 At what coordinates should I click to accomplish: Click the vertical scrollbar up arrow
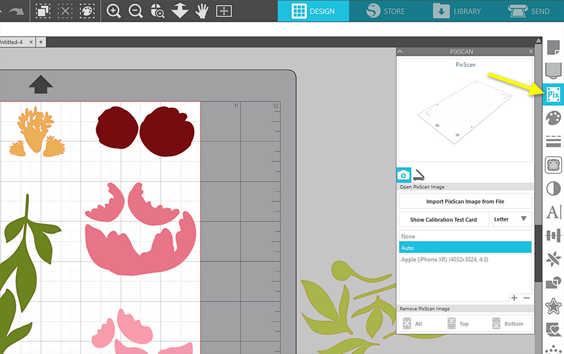coord(538,40)
